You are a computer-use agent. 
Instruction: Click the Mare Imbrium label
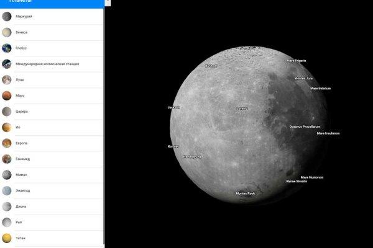[320, 89]
